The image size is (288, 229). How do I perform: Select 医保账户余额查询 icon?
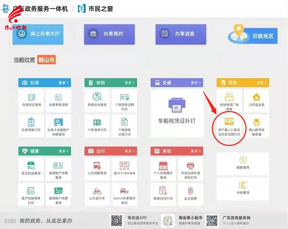coord(58,165)
